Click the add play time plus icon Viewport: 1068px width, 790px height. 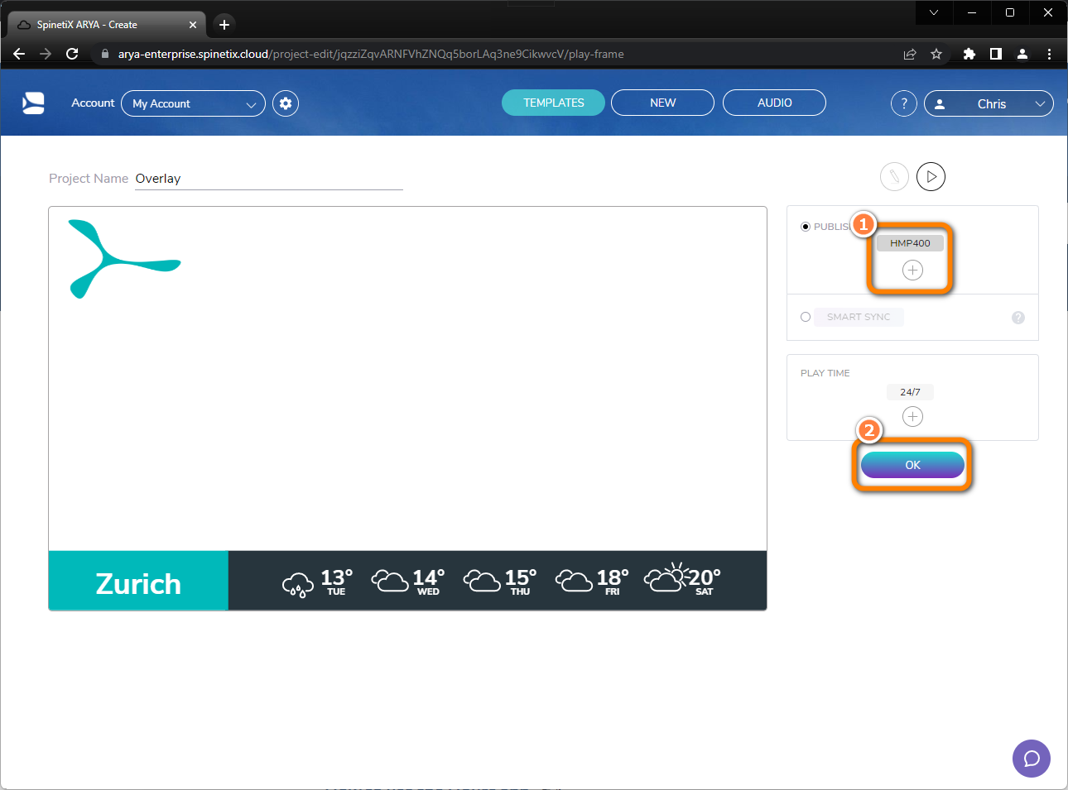(912, 416)
